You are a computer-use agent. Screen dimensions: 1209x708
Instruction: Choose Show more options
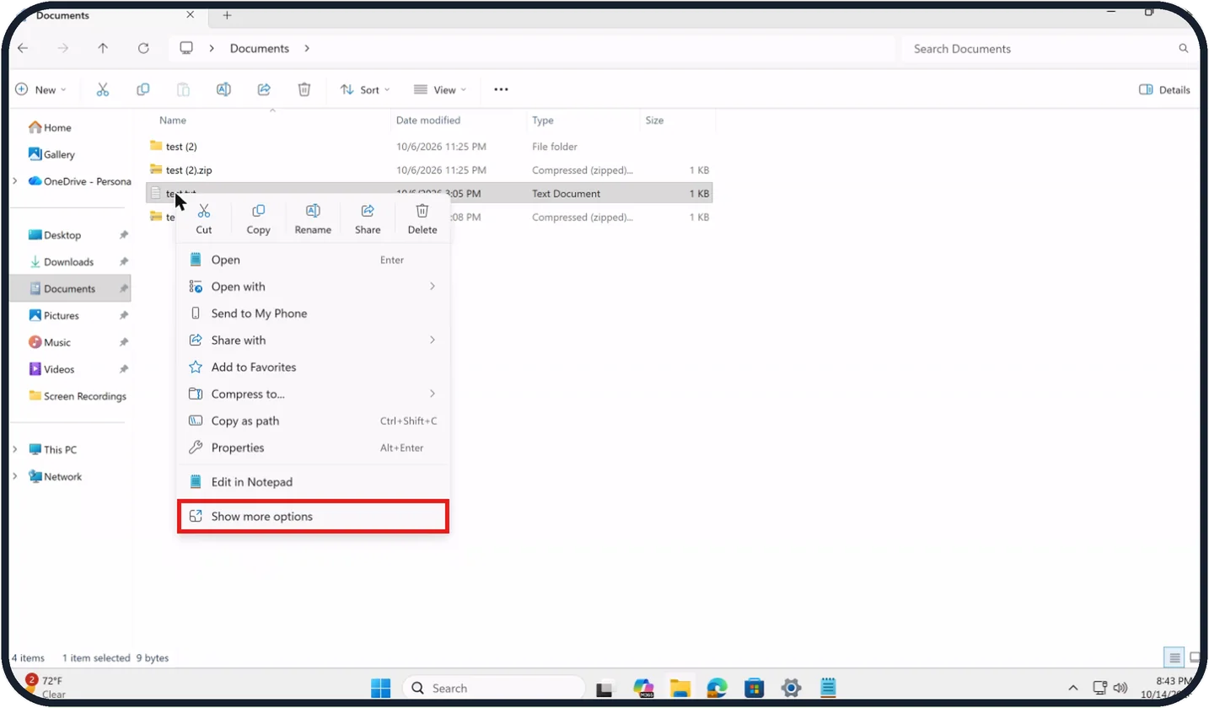pyautogui.click(x=313, y=516)
